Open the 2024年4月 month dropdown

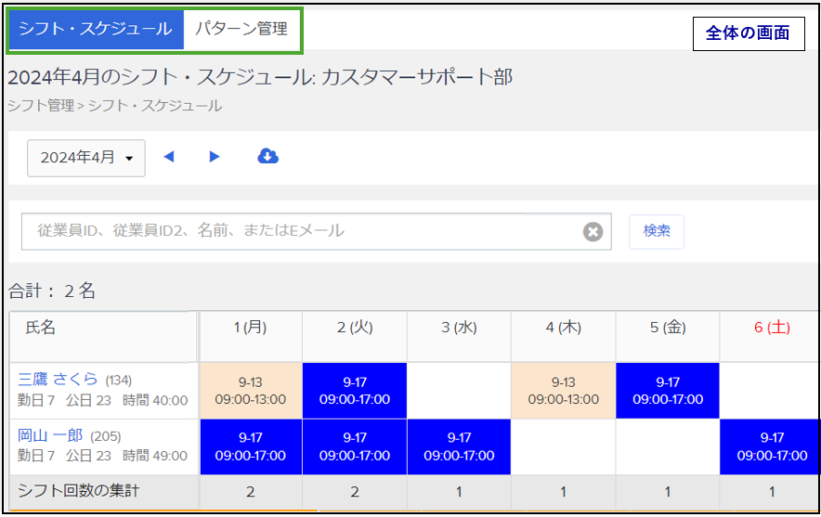click(86, 158)
